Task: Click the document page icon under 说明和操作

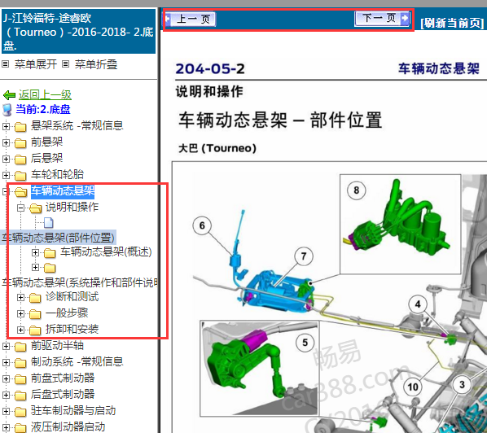Action: [x=49, y=222]
